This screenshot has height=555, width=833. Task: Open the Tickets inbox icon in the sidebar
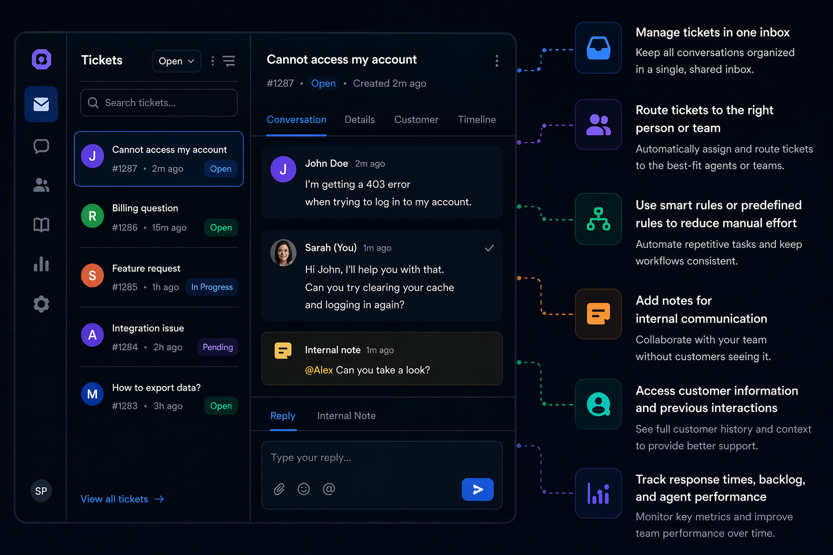[x=41, y=104]
